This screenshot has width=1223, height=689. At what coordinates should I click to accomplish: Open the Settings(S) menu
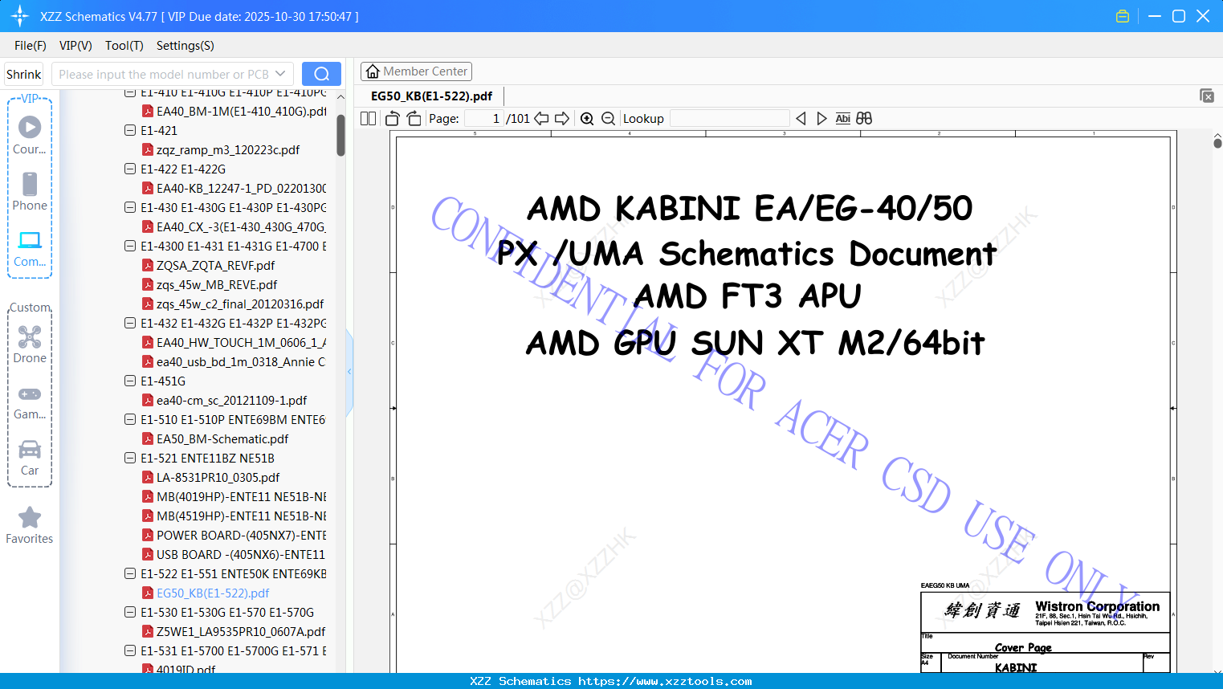[185, 46]
